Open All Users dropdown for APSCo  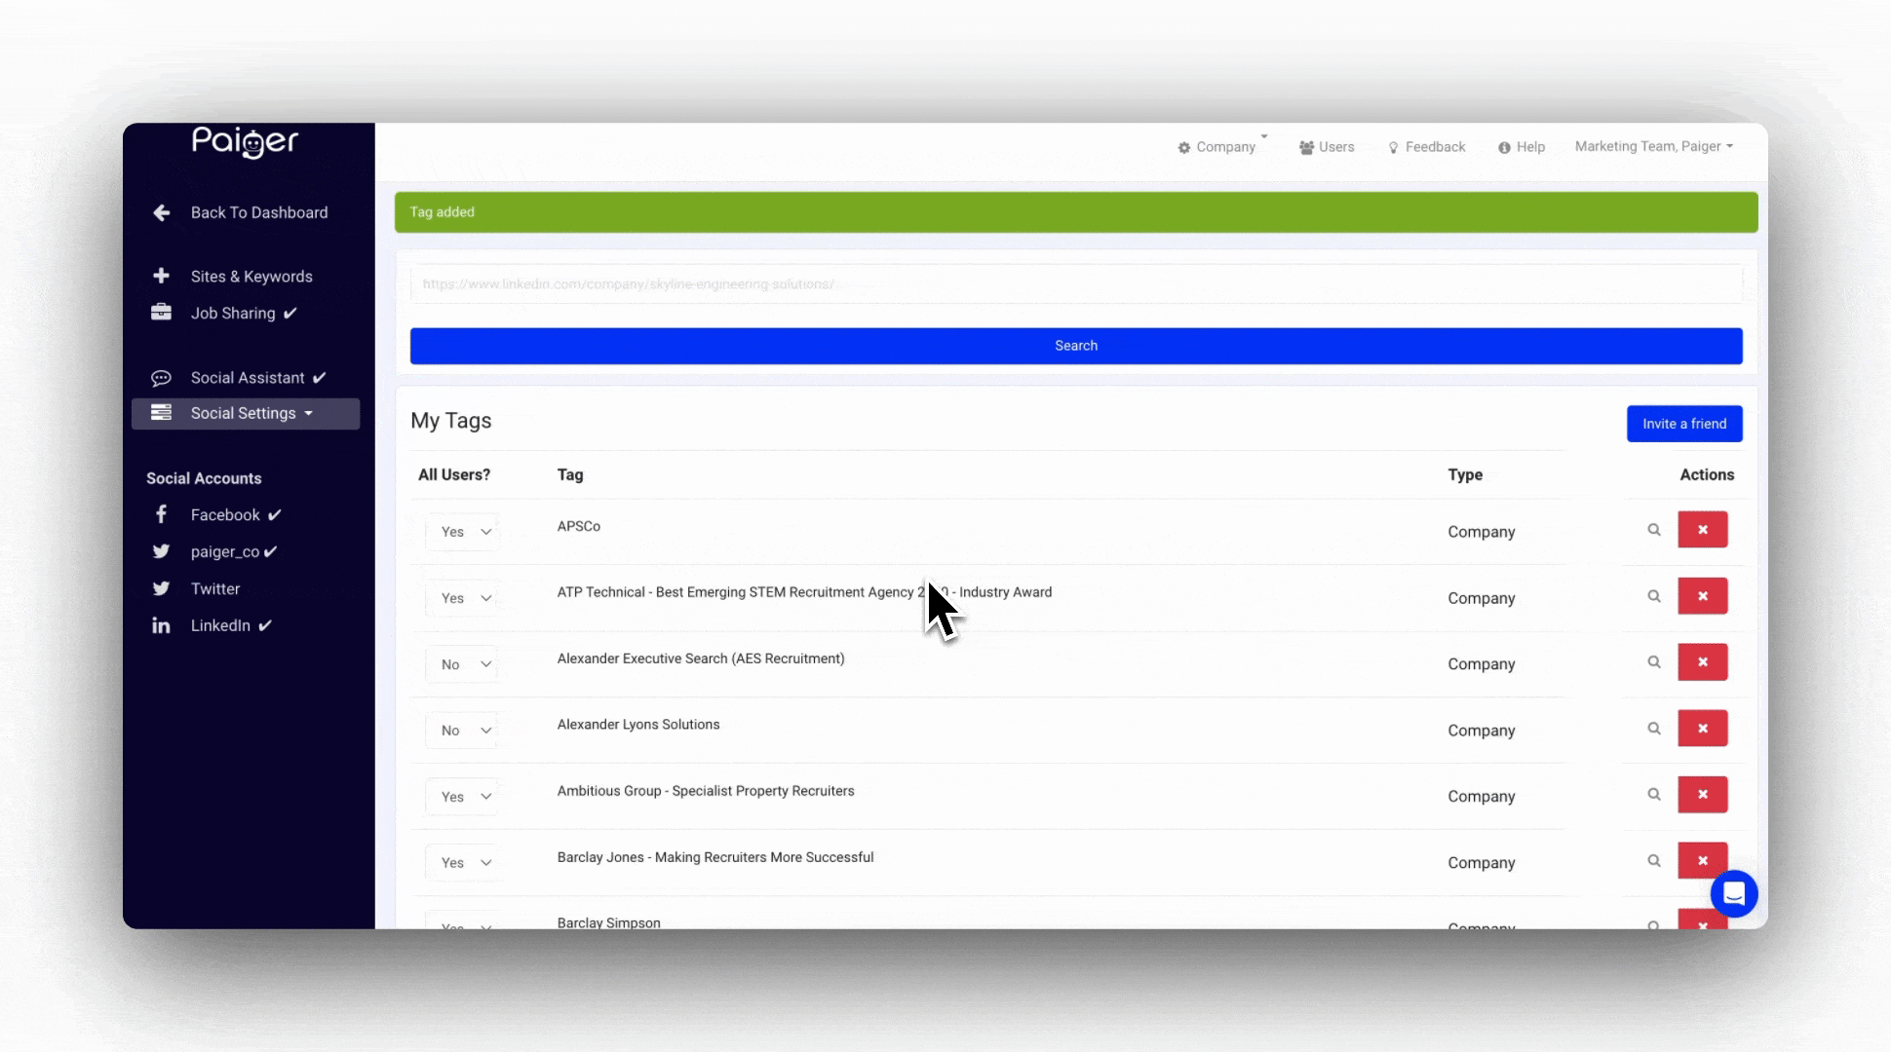tap(463, 532)
